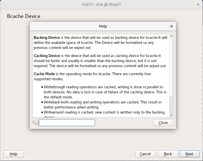
Task: Focus the help search text field
Action: tap(66, 123)
